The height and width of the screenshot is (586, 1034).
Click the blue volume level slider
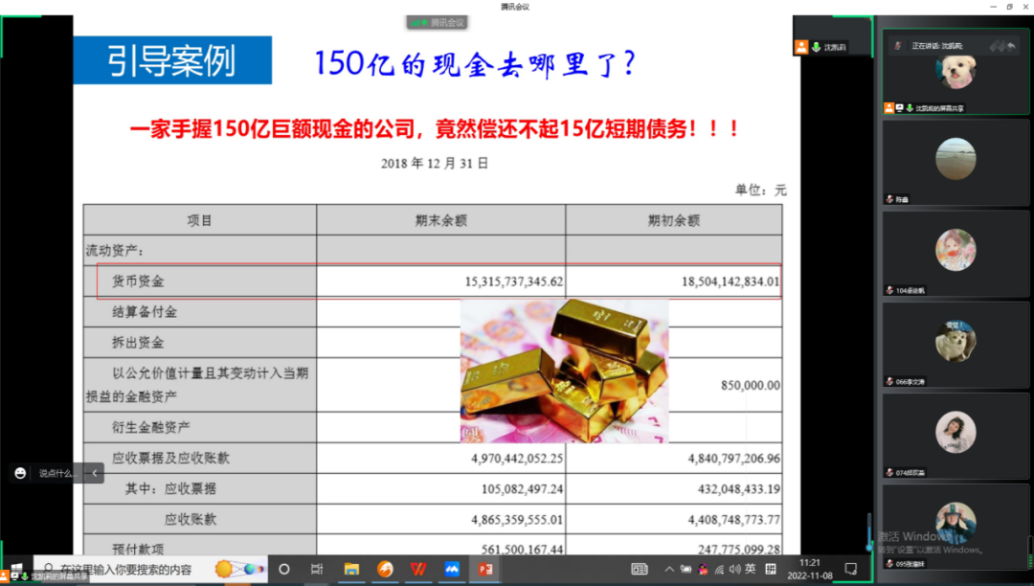coord(869,532)
